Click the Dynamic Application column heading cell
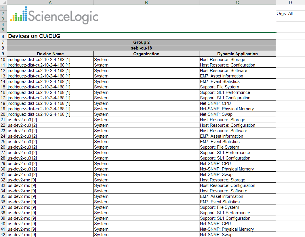 click(x=237, y=54)
